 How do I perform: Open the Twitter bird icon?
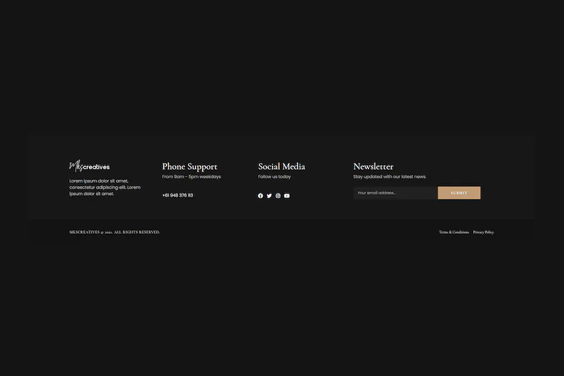pos(269,196)
